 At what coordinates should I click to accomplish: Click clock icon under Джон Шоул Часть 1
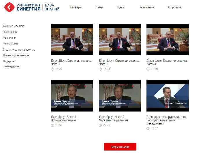[x=53, y=69]
